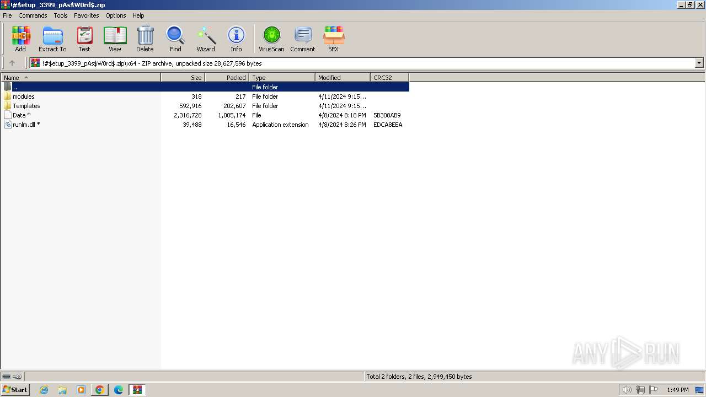
Task: Click the volume speaker tray icon
Action: pyautogui.click(x=627, y=390)
